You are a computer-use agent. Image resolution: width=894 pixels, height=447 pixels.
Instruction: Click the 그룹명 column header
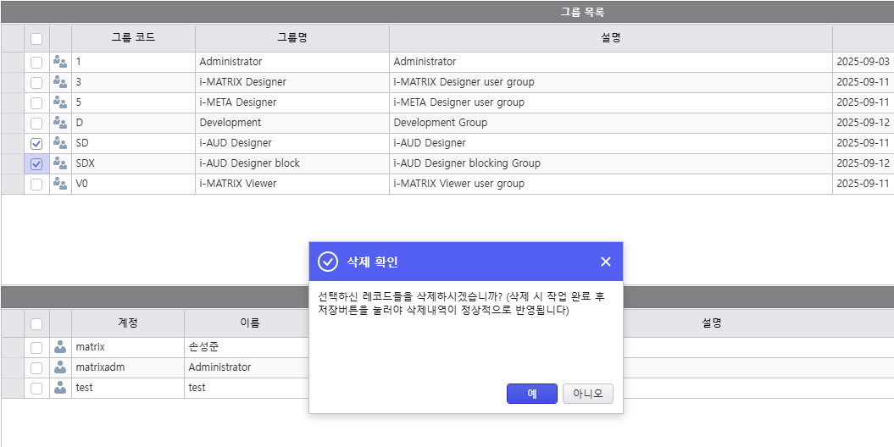click(x=292, y=38)
